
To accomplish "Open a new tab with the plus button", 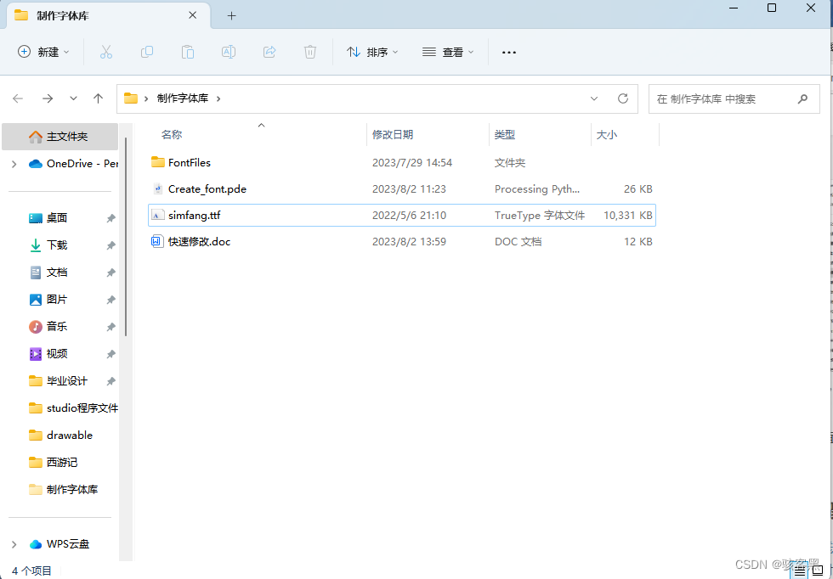I will pyautogui.click(x=234, y=14).
